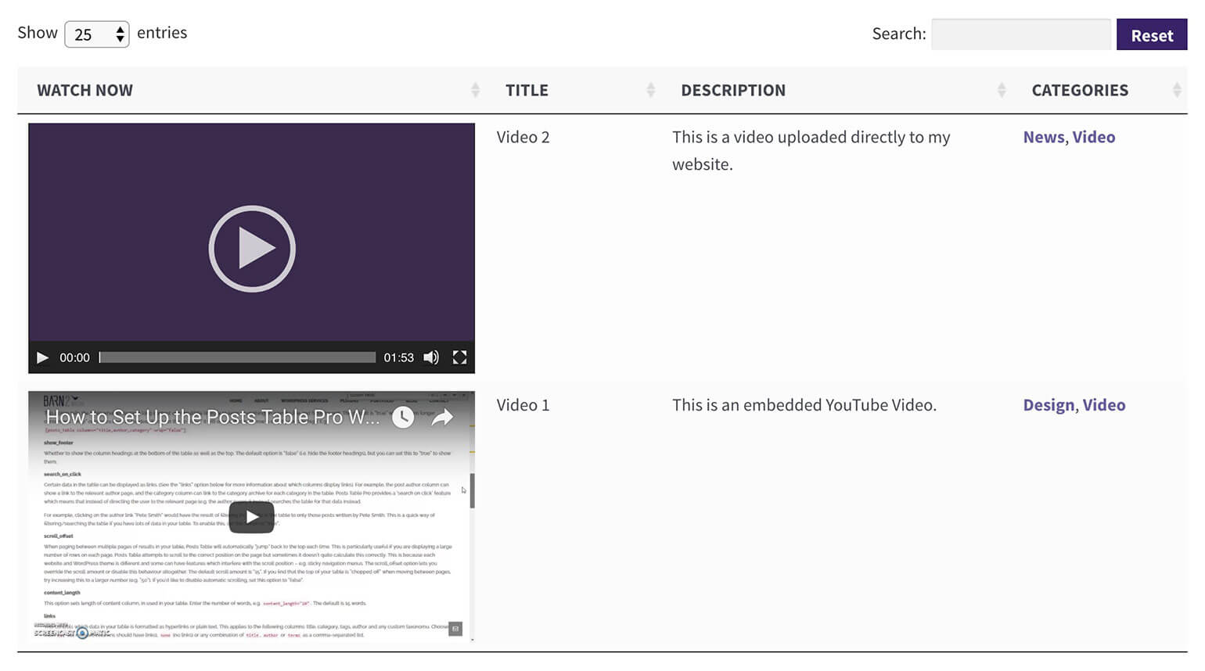Click the YouTube video center play icon
This screenshot has height=671, width=1205.
(251, 516)
